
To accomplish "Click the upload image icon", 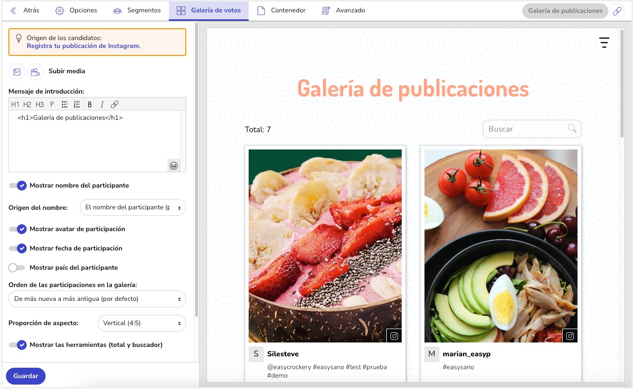I will (17, 72).
